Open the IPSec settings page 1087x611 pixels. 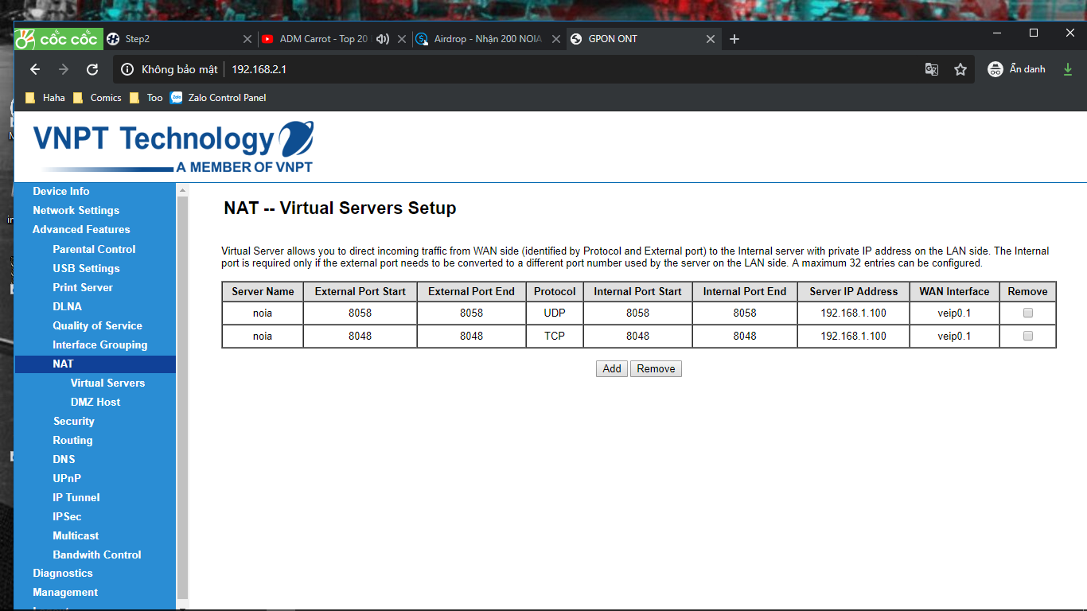pos(68,516)
